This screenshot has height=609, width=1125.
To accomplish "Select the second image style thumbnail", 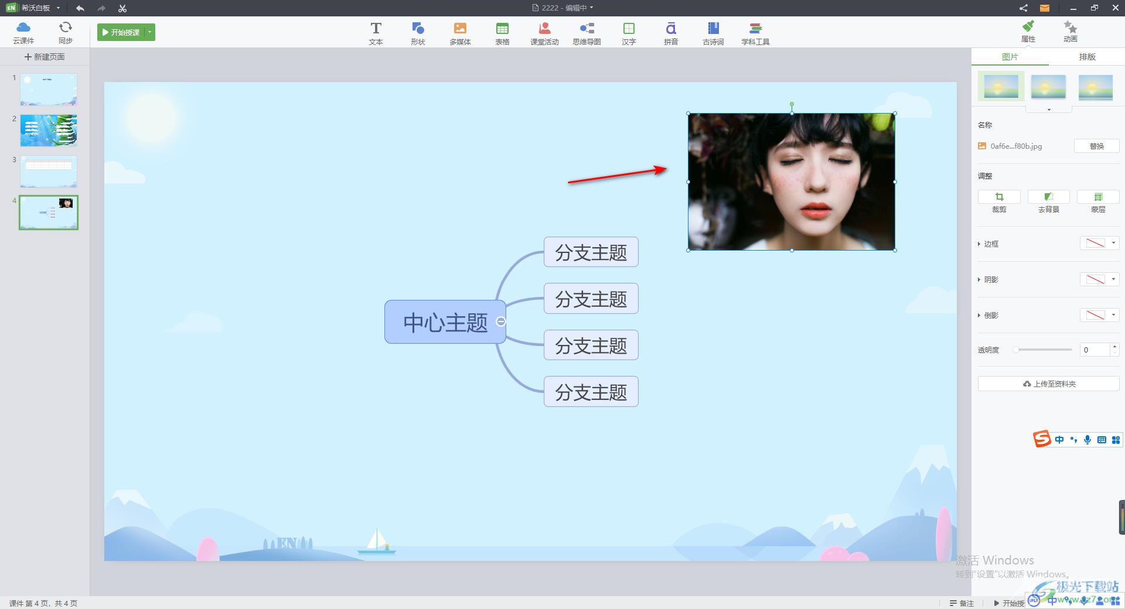I will (1048, 87).
